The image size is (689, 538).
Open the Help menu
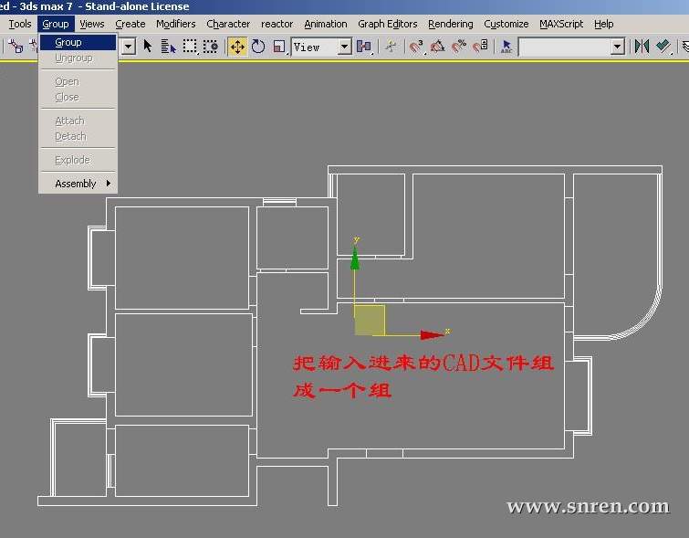click(604, 24)
